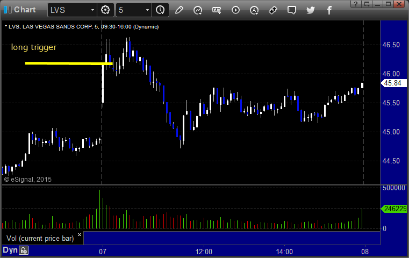
Task: Open the speech bubble comment icon
Action: [x=292, y=10]
